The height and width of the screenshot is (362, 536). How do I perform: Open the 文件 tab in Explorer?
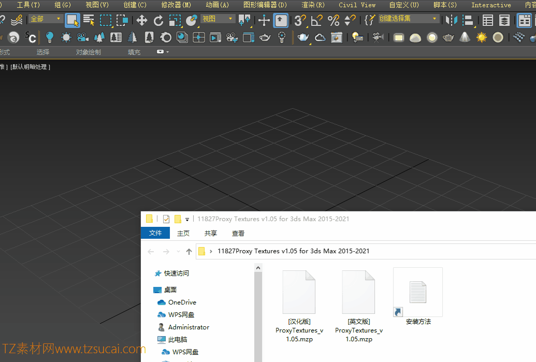[155, 233]
